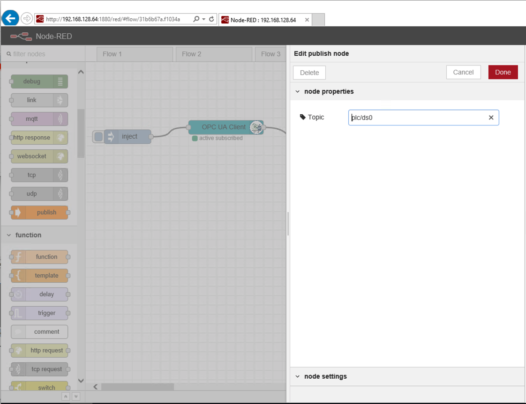Click the trigger palette node
Image resolution: width=526 pixels, height=404 pixels.
coord(39,313)
